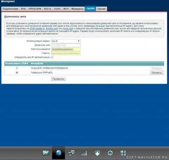
Task: Click the Пароль field to change
Action: click(66, 53)
